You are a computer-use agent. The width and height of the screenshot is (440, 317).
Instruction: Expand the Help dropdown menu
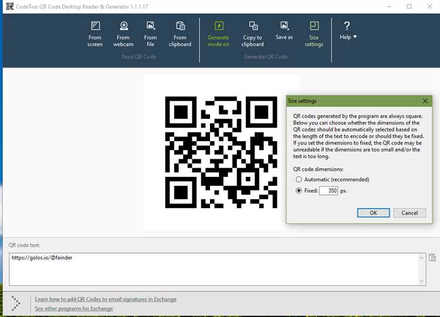coord(347,31)
